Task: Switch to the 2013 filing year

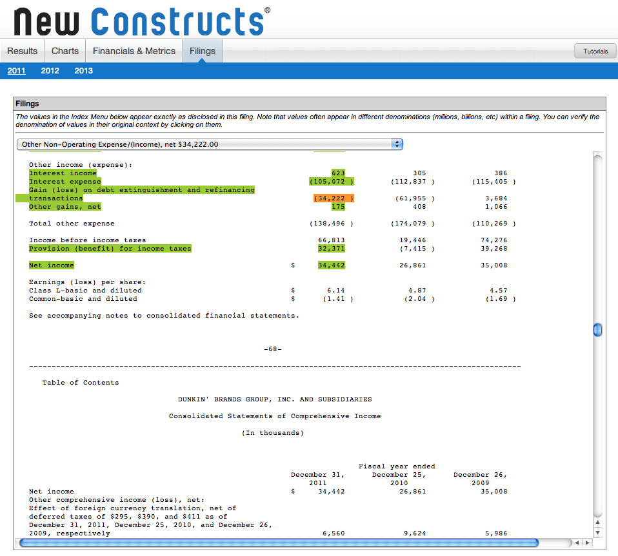Action: pos(84,71)
